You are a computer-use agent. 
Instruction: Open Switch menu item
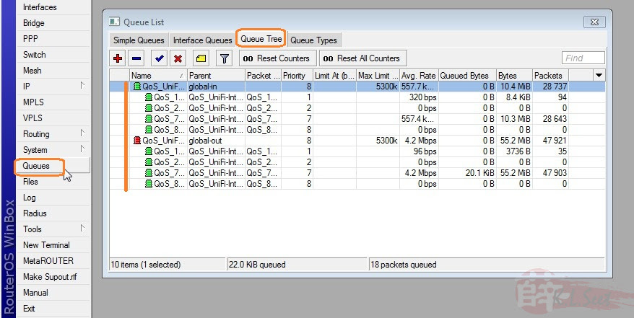click(x=53, y=55)
